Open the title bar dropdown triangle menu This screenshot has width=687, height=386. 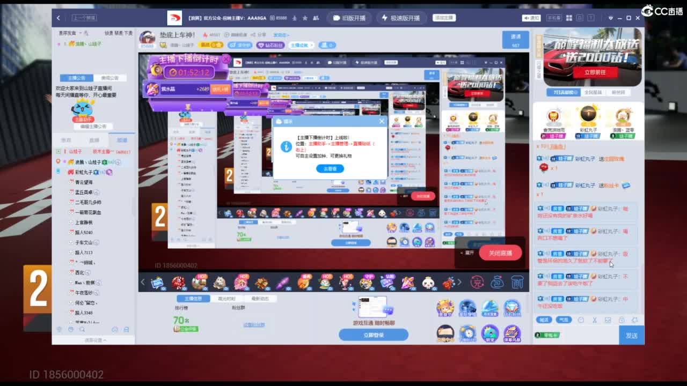pyautogui.click(x=610, y=18)
